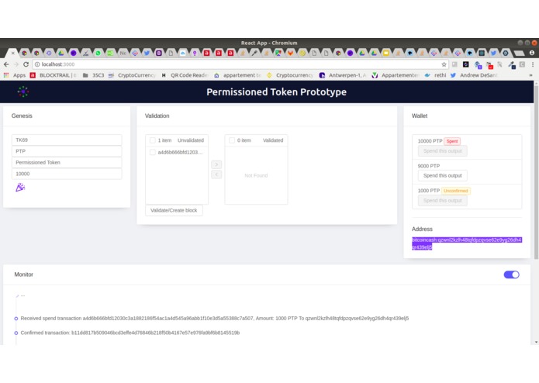Focus the 10000 amount field
The image size is (539, 383).
click(67, 174)
